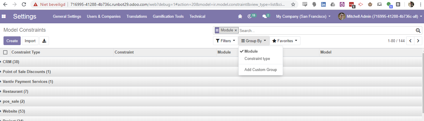This screenshot has height=121, width=424.
Task: Click the Google Drive extension icon
Action: [x=333, y=4]
